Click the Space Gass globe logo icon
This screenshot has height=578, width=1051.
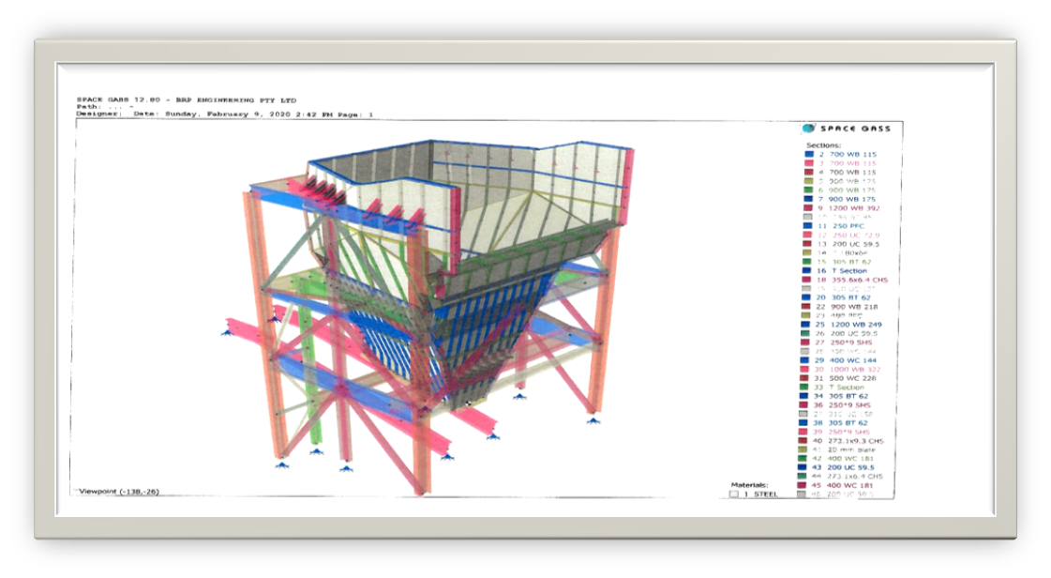pos(808,129)
